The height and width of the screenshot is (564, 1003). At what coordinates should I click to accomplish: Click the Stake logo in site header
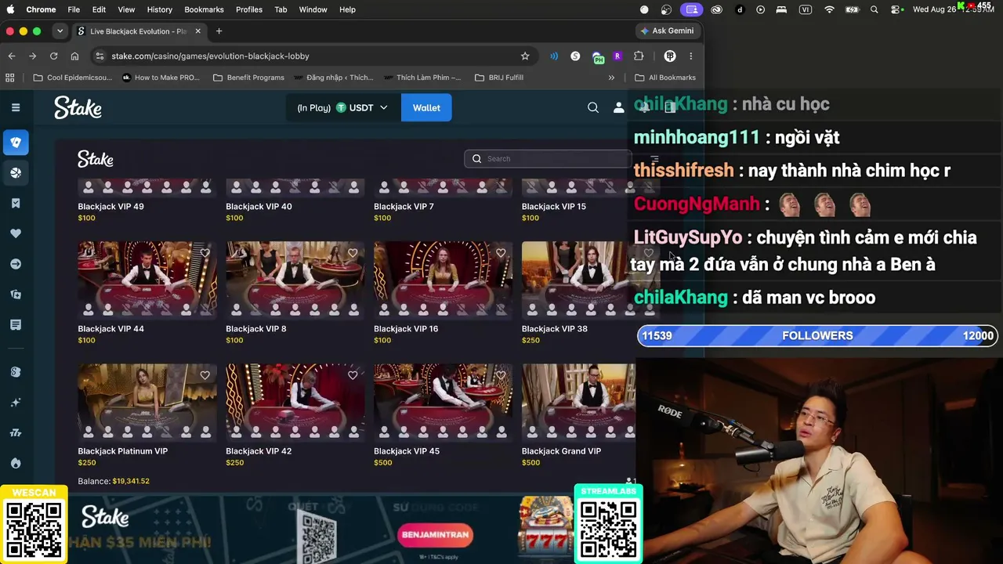(78, 107)
